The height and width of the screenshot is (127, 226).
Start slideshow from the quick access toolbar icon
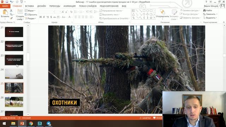[x=22, y=2]
